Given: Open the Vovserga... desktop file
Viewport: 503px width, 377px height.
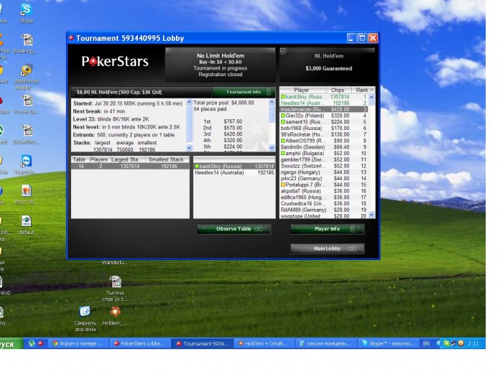Looking at the screenshot, I should 27,105.
